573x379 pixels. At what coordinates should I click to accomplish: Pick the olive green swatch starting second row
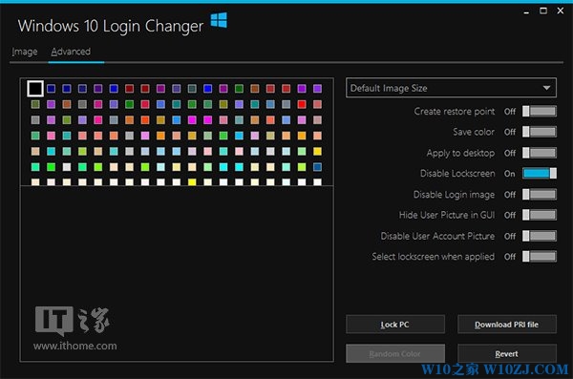[35, 104]
